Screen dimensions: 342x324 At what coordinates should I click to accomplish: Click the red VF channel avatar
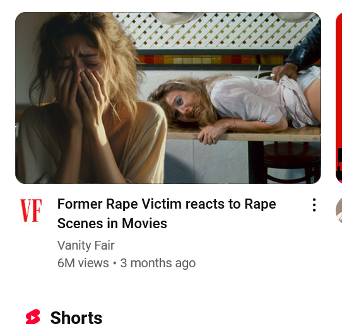point(31,211)
